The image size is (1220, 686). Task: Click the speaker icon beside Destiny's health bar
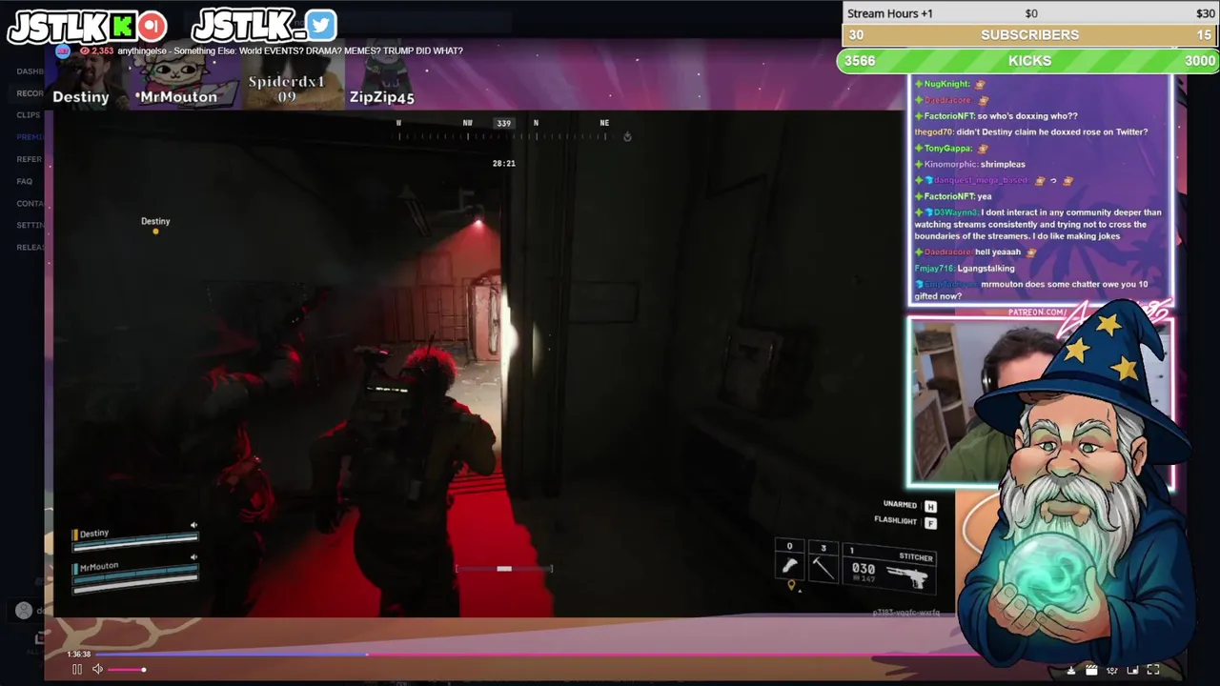[193, 525]
